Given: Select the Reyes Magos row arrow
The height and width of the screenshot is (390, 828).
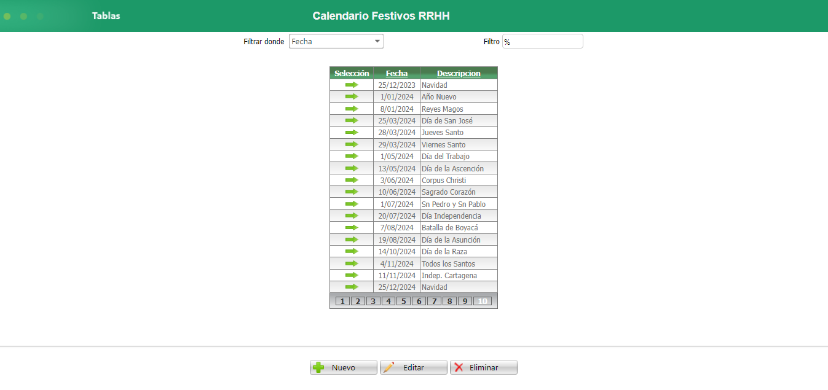Looking at the screenshot, I should coord(352,109).
